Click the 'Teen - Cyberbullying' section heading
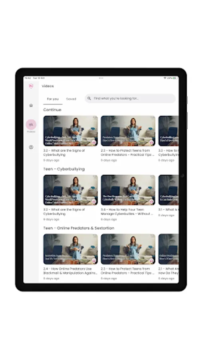 pos(64,169)
